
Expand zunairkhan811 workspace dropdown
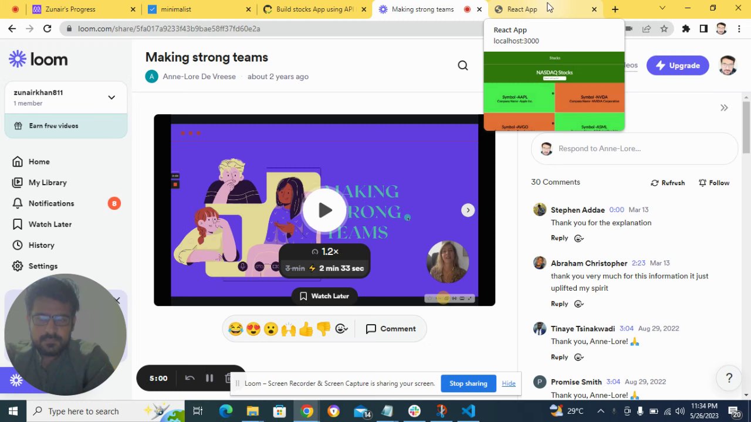[111, 97]
